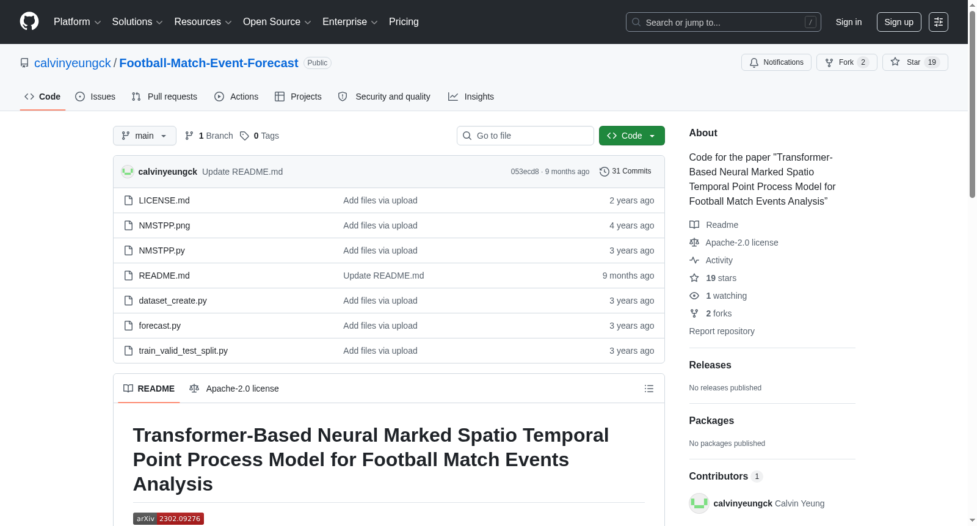The image size is (977, 526).
Task: Open the calvinyeungck owner profile link
Action: [x=73, y=63]
